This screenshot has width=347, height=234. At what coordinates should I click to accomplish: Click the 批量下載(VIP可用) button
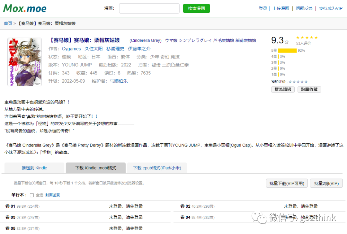(x=287, y=183)
